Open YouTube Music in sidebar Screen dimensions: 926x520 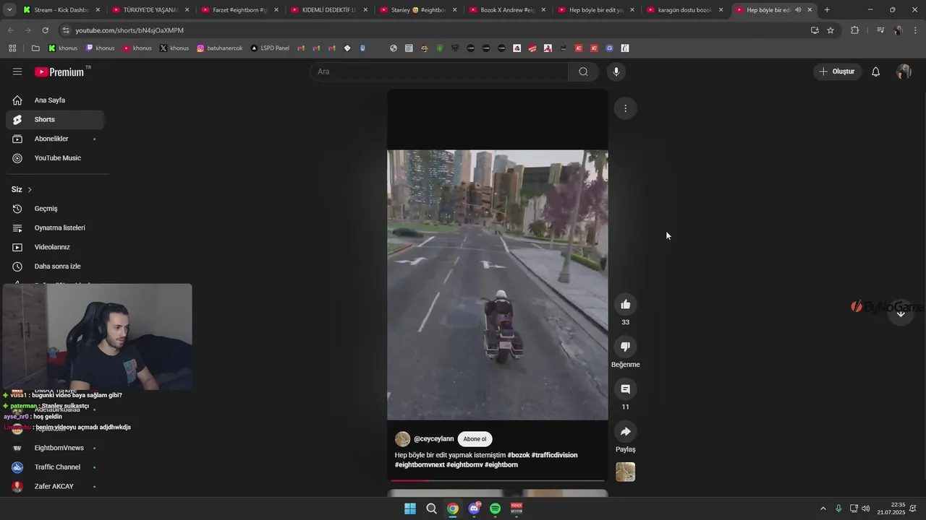(x=55, y=158)
